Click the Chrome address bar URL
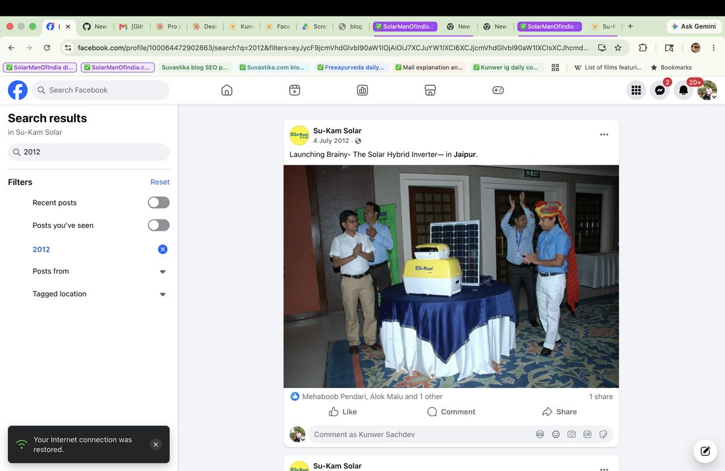This screenshot has width=725, height=471. (333, 47)
